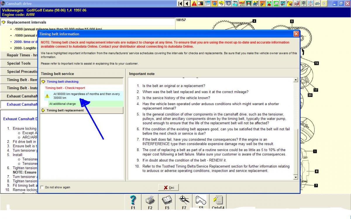Image resolution: width=351 pixels, height=219 pixels.
Task: Select the F8 belt diagram icon
Action: click(x=201, y=200)
